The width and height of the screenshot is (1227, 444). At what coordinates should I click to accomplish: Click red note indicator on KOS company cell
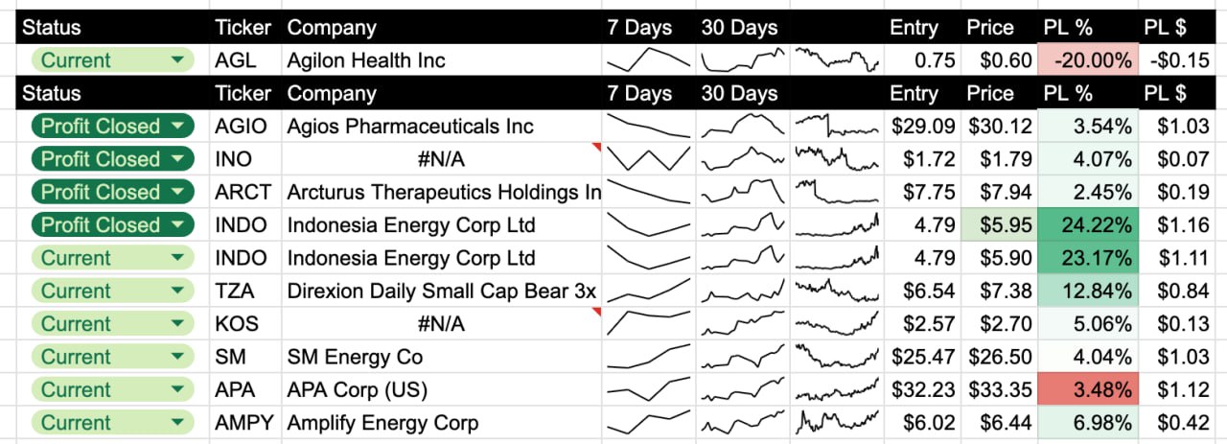tap(597, 312)
